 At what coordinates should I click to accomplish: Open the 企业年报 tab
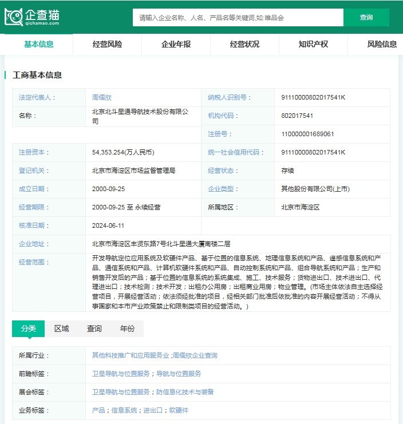(176, 44)
